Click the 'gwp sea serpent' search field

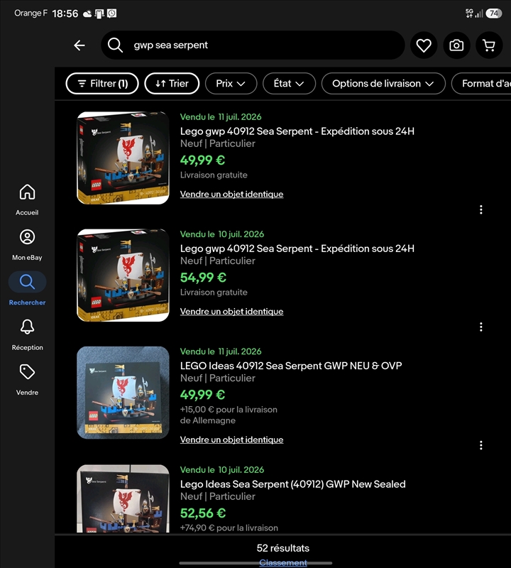[253, 45]
